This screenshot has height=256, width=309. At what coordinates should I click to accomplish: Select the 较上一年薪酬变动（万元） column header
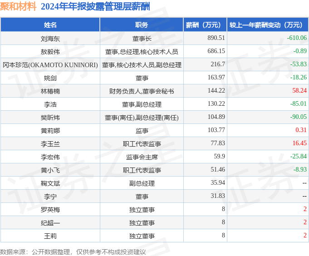tap(268, 25)
